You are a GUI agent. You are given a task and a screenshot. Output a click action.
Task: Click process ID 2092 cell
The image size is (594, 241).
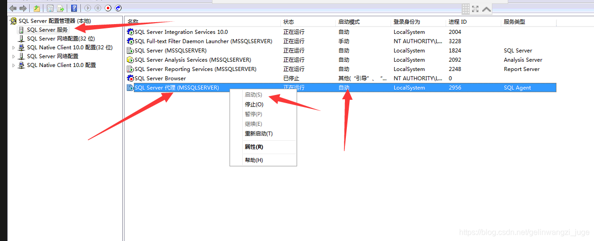pyautogui.click(x=455, y=60)
